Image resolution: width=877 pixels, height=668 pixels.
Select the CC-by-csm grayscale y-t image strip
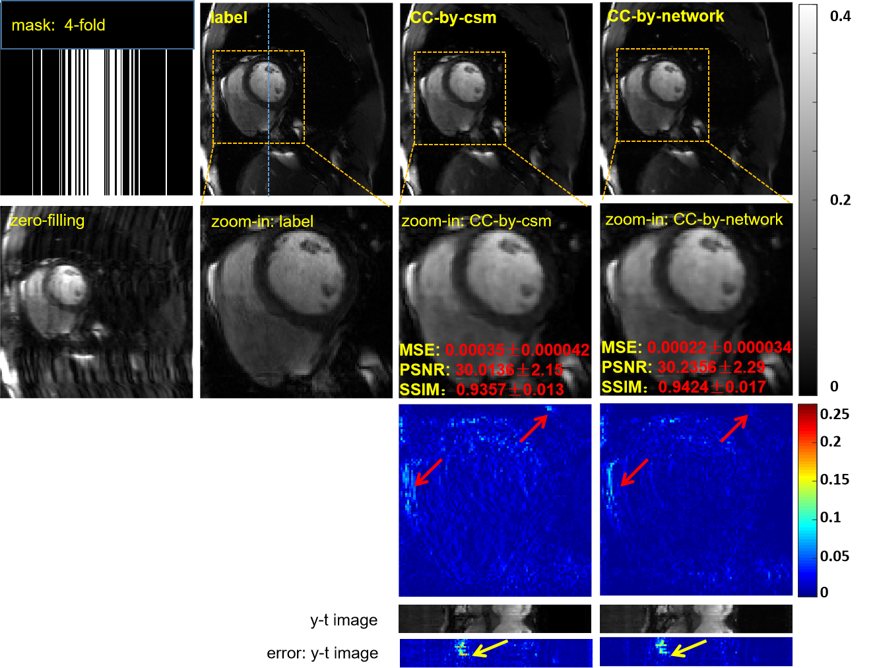(x=495, y=618)
